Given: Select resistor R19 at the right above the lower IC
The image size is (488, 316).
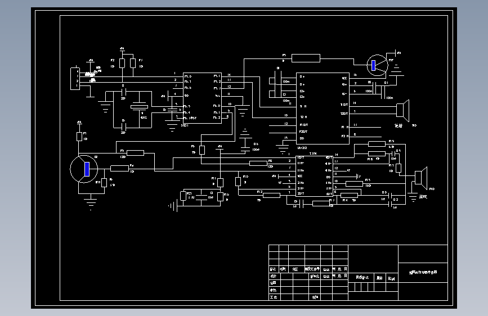Looking at the screenshot, I should point(377,144).
